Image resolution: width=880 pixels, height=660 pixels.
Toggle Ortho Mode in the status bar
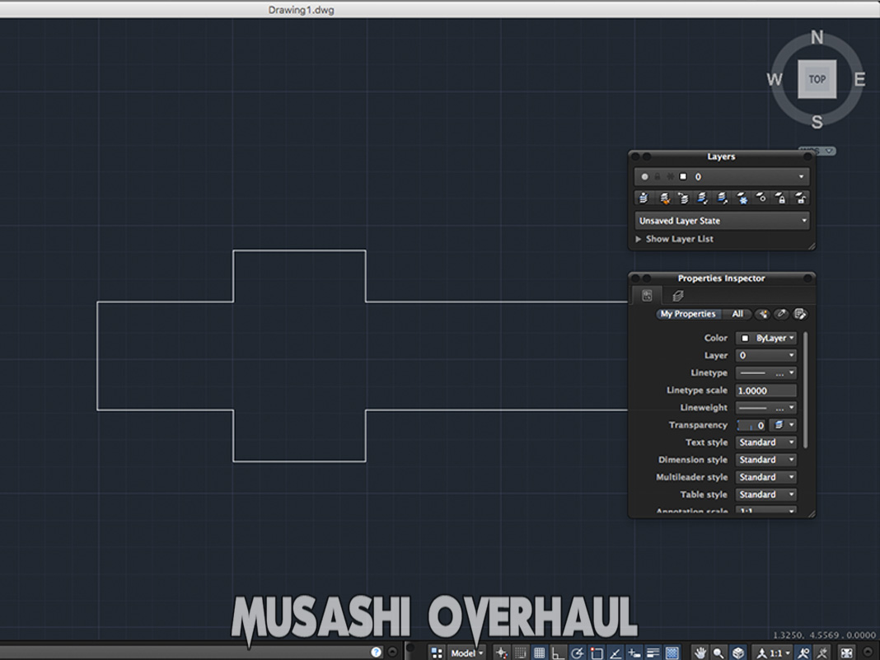coord(558,653)
